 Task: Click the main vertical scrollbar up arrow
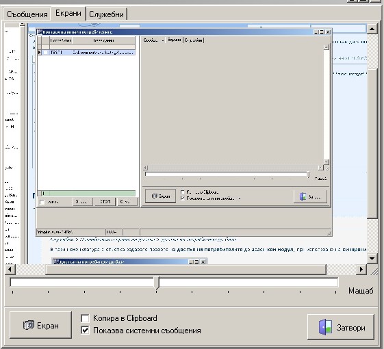372,29
